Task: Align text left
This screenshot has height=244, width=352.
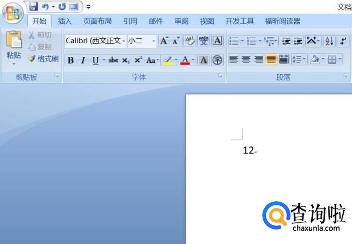Action: tap(234, 59)
